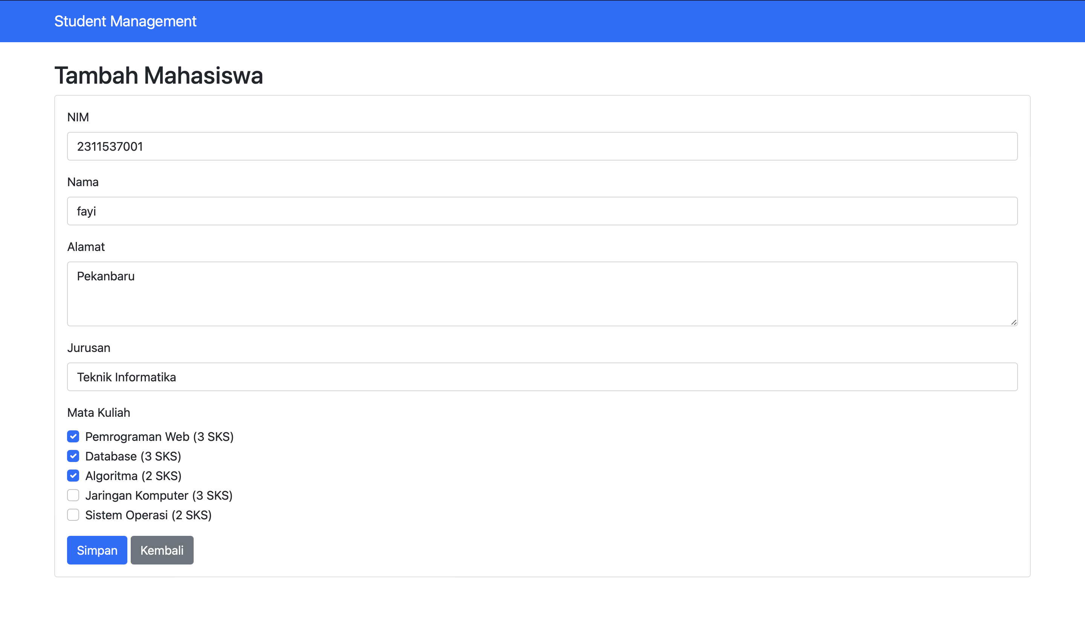The width and height of the screenshot is (1085, 618).
Task: Click the Alamat textarea resize handle
Action: [1013, 322]
